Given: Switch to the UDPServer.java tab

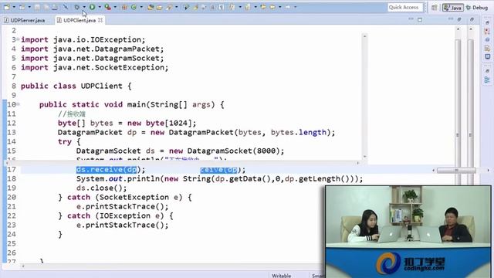Looking at the screenshot, I should pyautogui.click(x=25, y=20).
